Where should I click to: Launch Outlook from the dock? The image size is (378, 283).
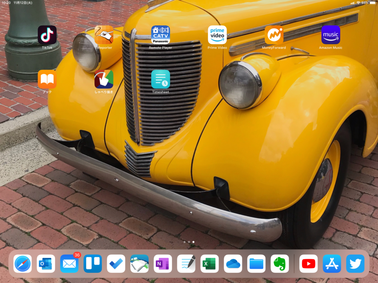pos(46,264)
